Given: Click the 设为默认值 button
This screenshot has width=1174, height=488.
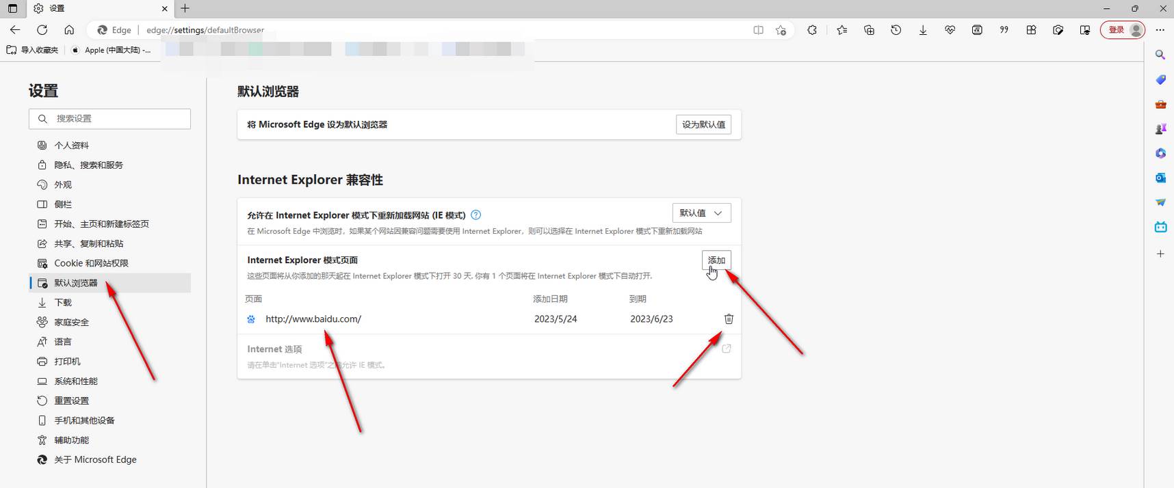Looking at the screenshot, I should (x=703, y=124).
